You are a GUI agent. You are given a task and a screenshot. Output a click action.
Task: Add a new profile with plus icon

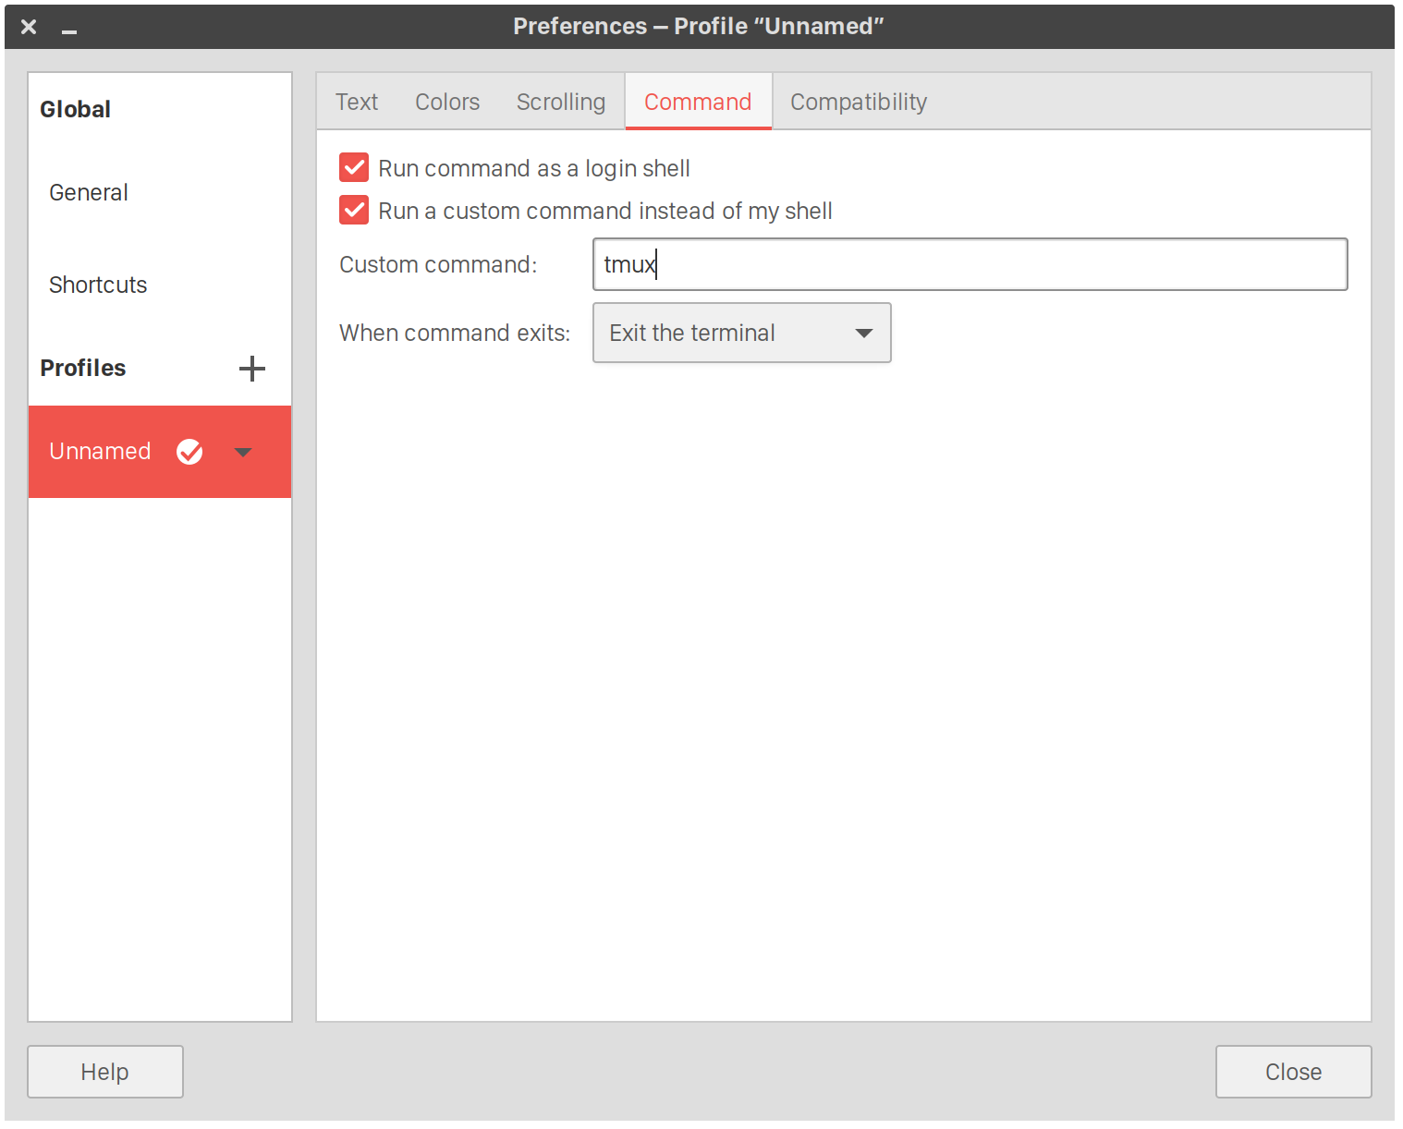(x=251, y=369)
